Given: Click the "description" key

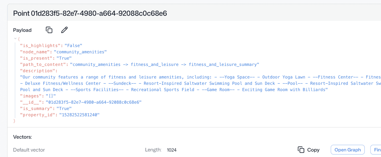Looking at the screenshot, I should (x=38, y=71).
